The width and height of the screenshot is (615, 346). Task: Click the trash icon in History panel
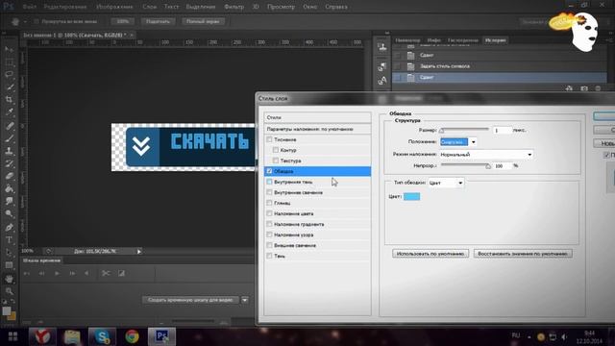598,88
